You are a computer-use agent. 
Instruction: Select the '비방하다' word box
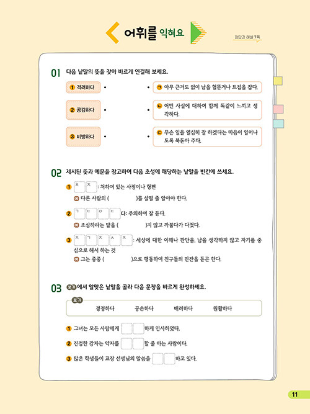83,137
